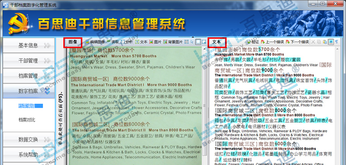
Task: Click 'Huangyuan Market More than 5700 Booths' in text pane
Action: tap(249, 54)
